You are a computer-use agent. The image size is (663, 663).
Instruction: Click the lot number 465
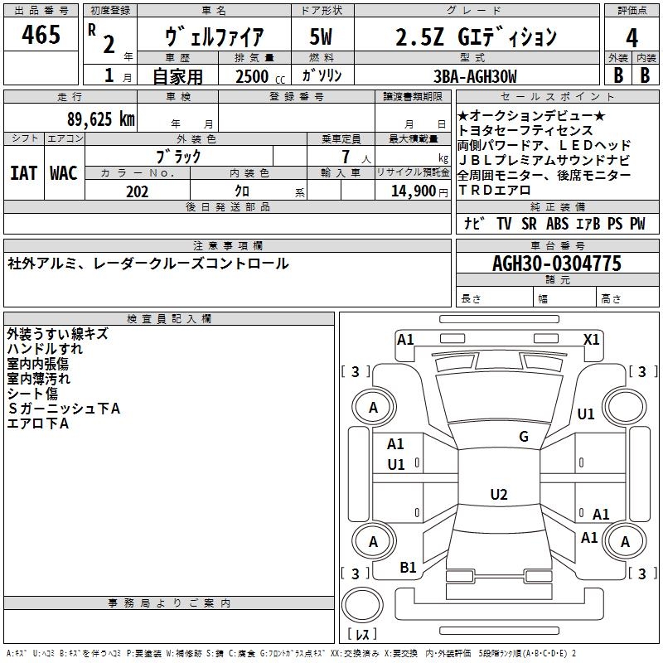41,34
